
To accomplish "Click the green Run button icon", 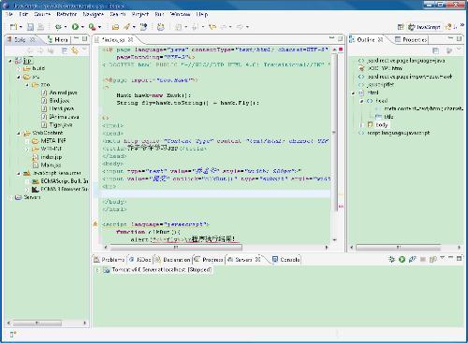I will click(x=75, y=27).
